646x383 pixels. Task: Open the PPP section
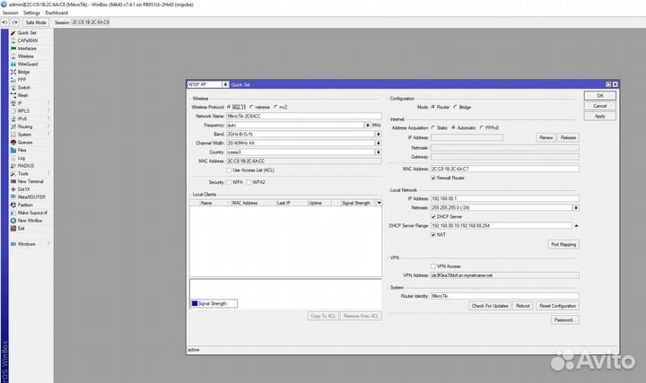coord(22,80)
